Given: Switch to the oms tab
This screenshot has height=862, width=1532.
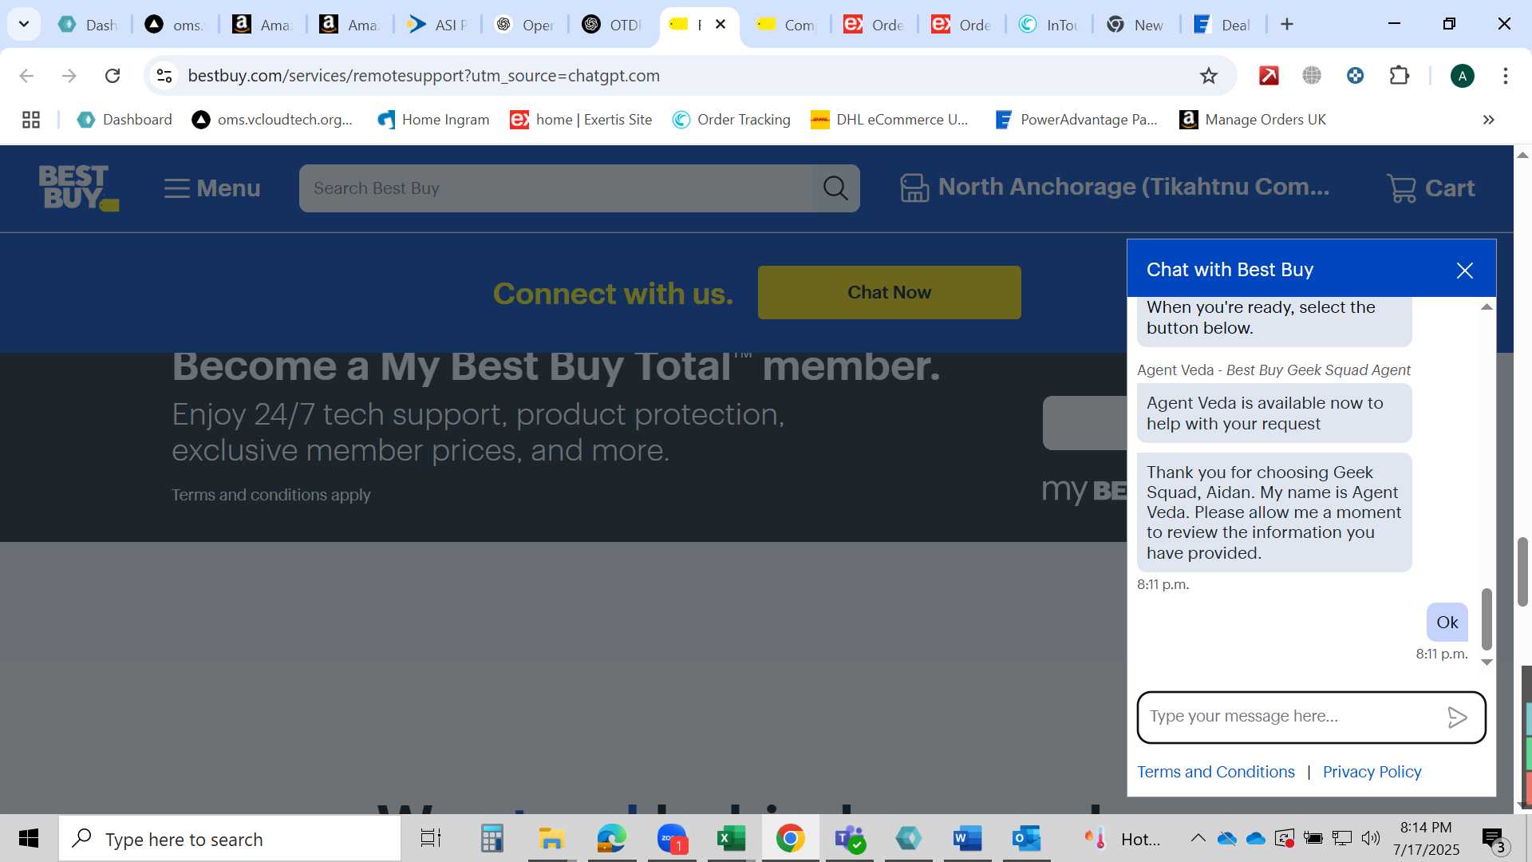Looking at the screenshot, I should pos(175,25).
